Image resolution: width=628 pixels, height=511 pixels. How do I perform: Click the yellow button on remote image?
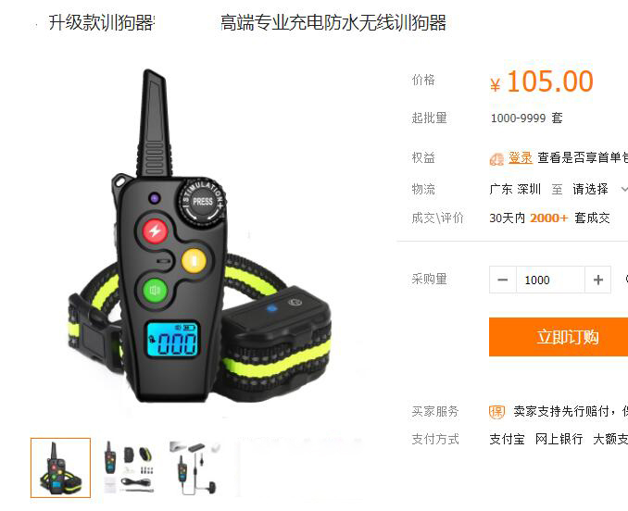tap(194, 260)
